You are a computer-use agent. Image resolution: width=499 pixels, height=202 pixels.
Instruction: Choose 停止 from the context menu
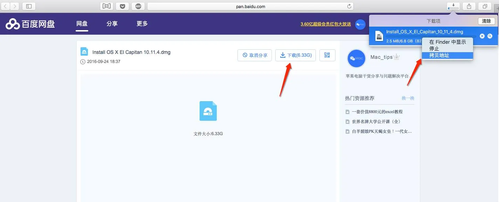pos(448,49)
